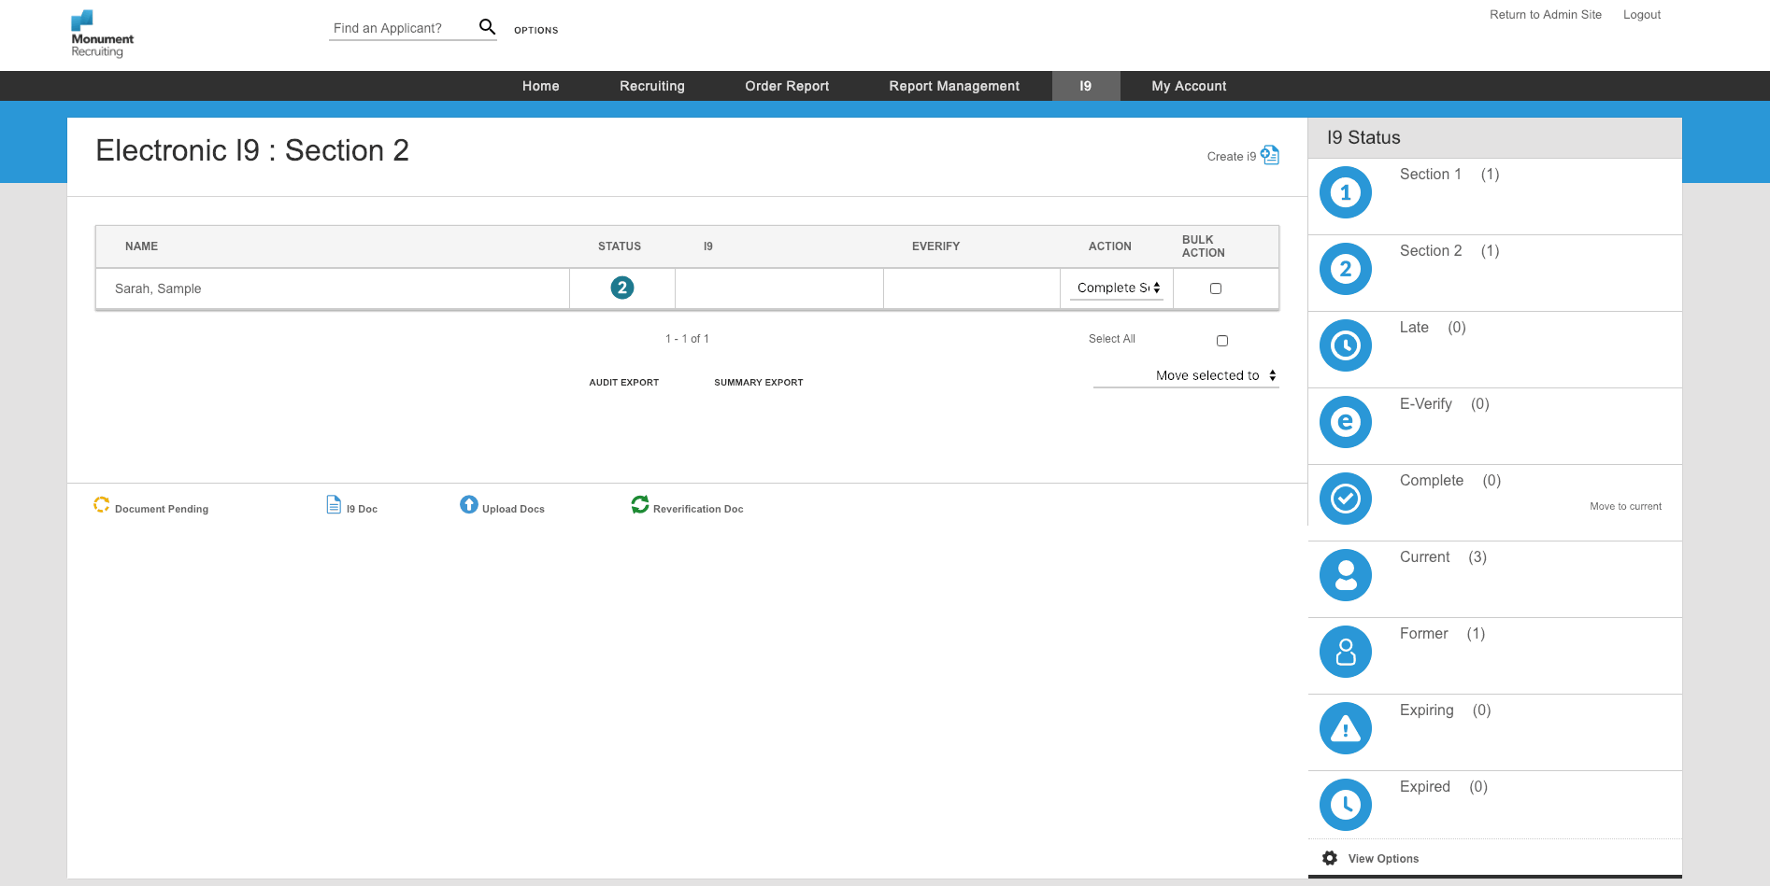This screenshot has width=1770, height=886.
Task: Click the Expiring warning triangle icon
Action: 1345,728
